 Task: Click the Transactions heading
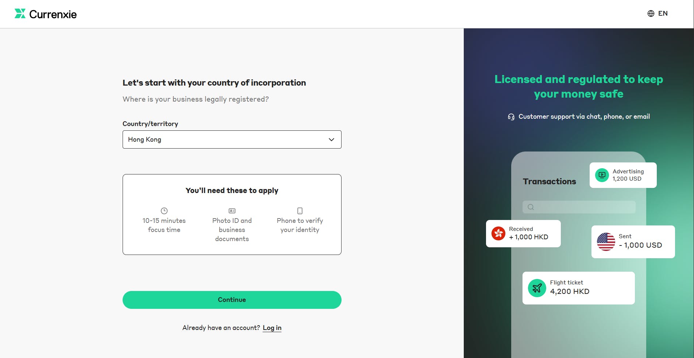(549, 181)
